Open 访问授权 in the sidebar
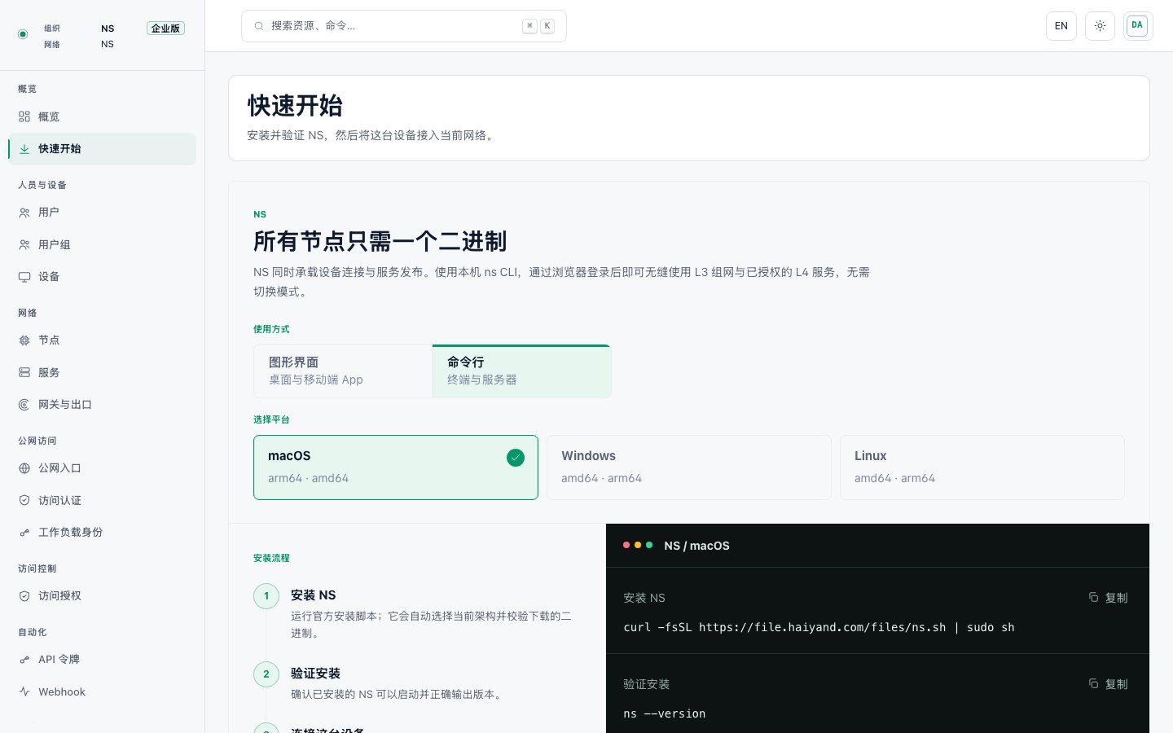 pos(103,596)
